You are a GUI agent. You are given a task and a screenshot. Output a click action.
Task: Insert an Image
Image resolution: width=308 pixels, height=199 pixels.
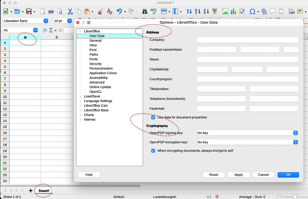[x=224, y=11]
